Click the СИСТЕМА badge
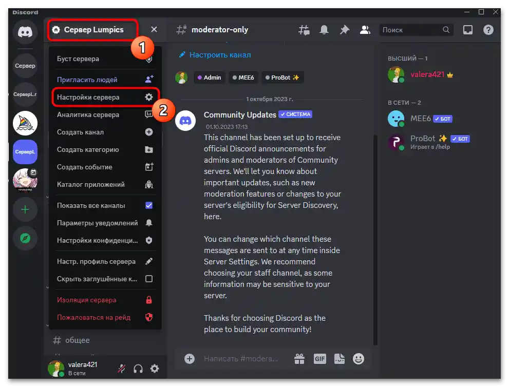This screenshot has width=509, height=387. pos(295,114)
